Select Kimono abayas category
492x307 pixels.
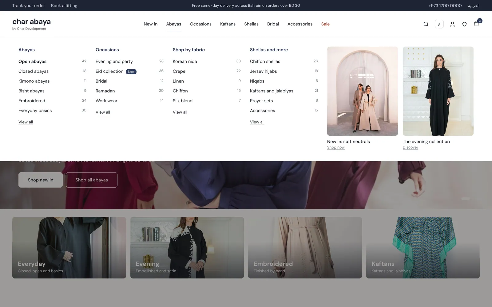[52, 81]
